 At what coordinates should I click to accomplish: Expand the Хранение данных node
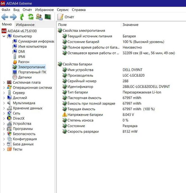[x=4, y=108]
